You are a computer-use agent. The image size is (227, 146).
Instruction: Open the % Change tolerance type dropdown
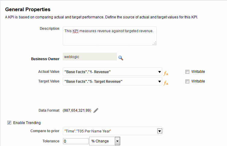(x=117, y=141)
